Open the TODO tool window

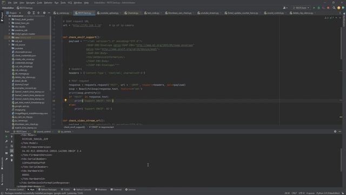tap(65, 190)
